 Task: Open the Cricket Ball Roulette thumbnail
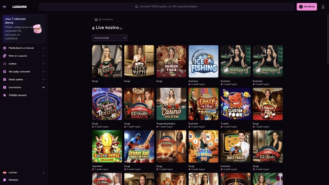[139, 146]
